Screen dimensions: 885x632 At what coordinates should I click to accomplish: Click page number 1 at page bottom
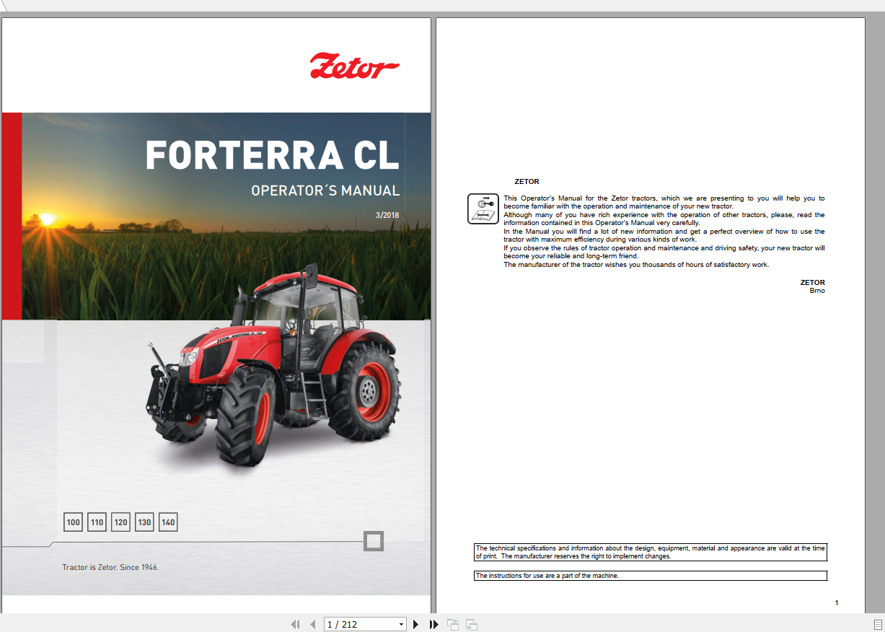pos(837,602)
